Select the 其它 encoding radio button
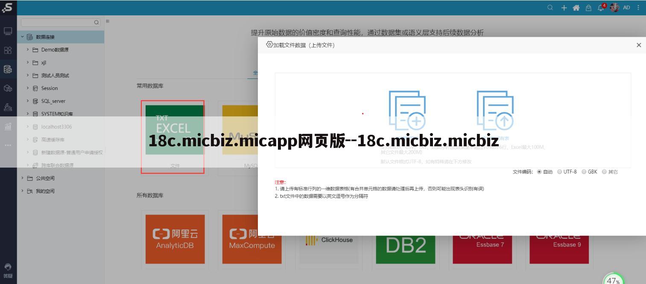The width and height of the screenshot is (646, 284). (604, 172)
